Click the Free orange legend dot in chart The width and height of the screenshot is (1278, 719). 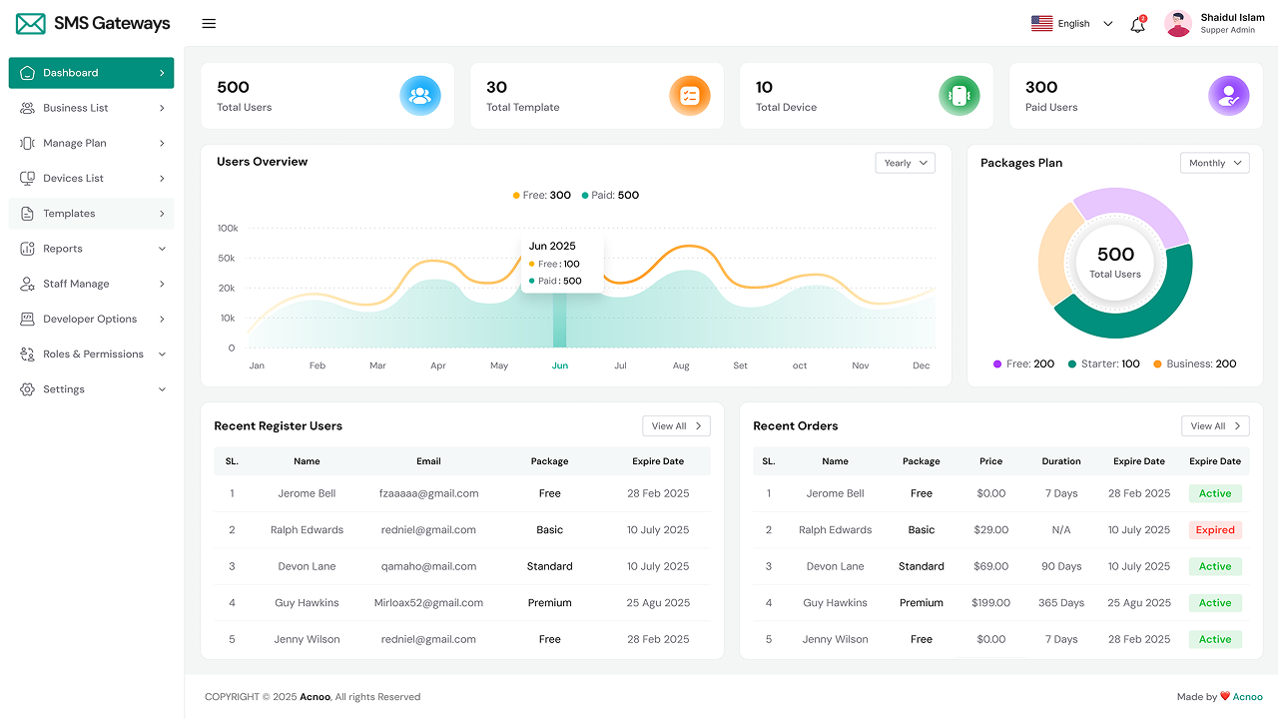(x=516, y=196)
